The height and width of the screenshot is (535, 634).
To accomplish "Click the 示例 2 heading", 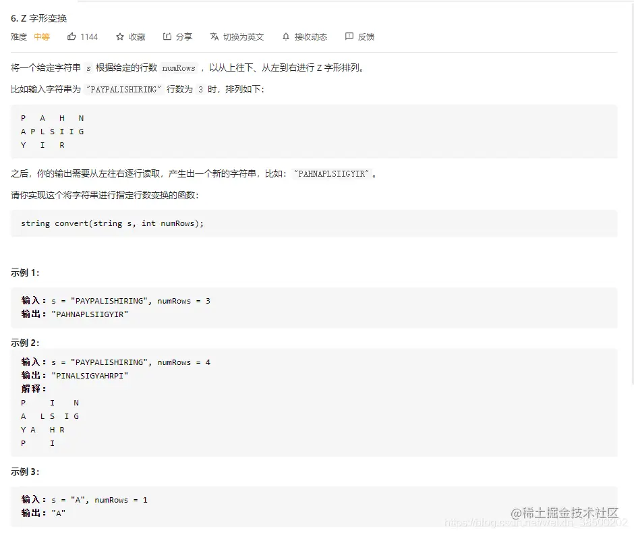I will 25,343.
